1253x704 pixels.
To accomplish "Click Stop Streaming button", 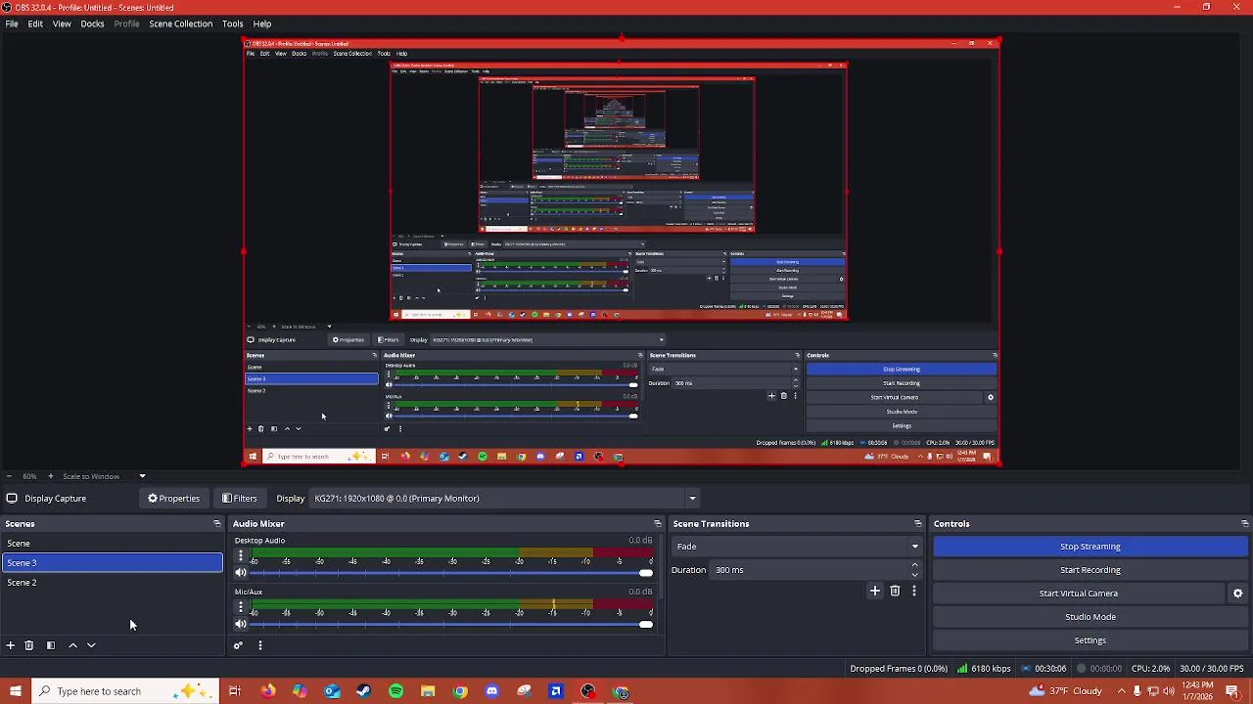I will tap(1090, 547).
